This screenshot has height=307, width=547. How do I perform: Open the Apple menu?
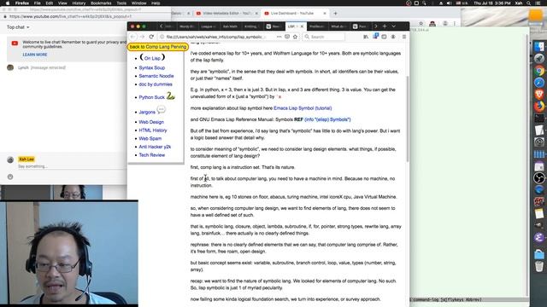[x=8, y=3]
